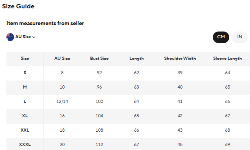250x150 pixels.
Task: Expand the AU Size dropdown chevron
Action: point(34,37)
